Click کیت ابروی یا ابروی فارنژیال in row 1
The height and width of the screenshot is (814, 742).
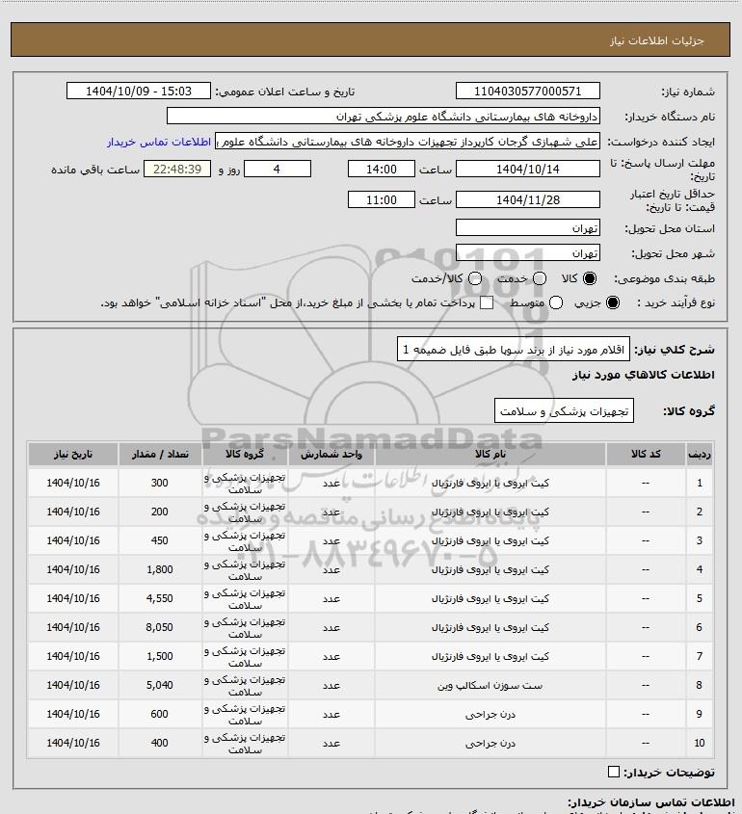(x=490, y=483)
